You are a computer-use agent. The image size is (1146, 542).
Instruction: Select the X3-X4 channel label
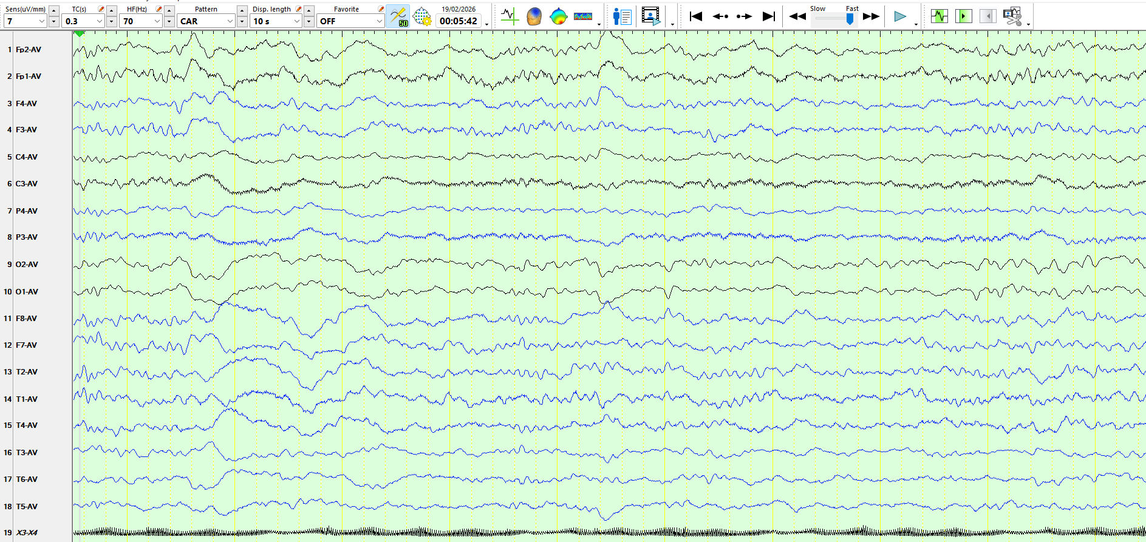[x=26, y=533]
